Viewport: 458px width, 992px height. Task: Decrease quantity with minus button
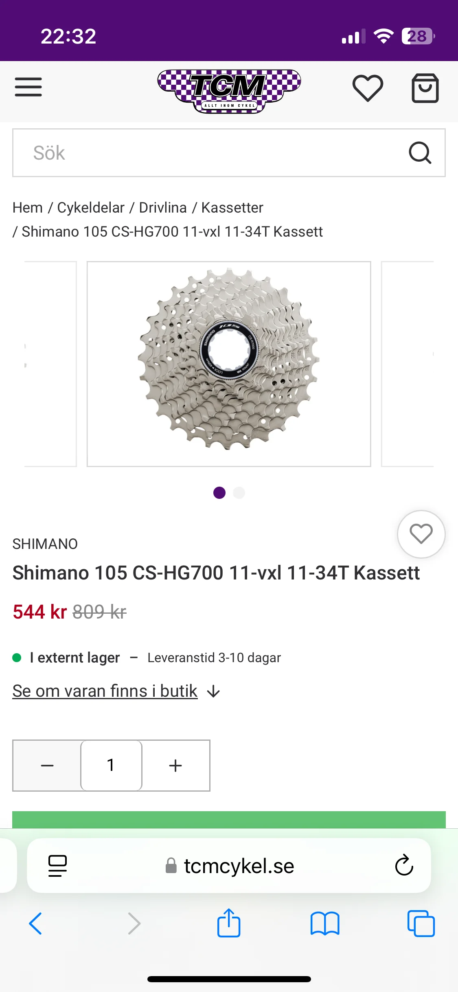pyautogui.click(x=47, y=766)
